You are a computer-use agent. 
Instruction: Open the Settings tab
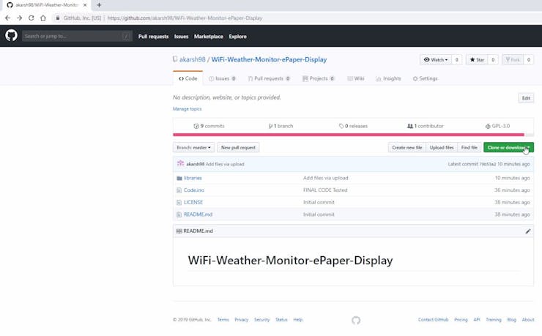click(425, 78)
